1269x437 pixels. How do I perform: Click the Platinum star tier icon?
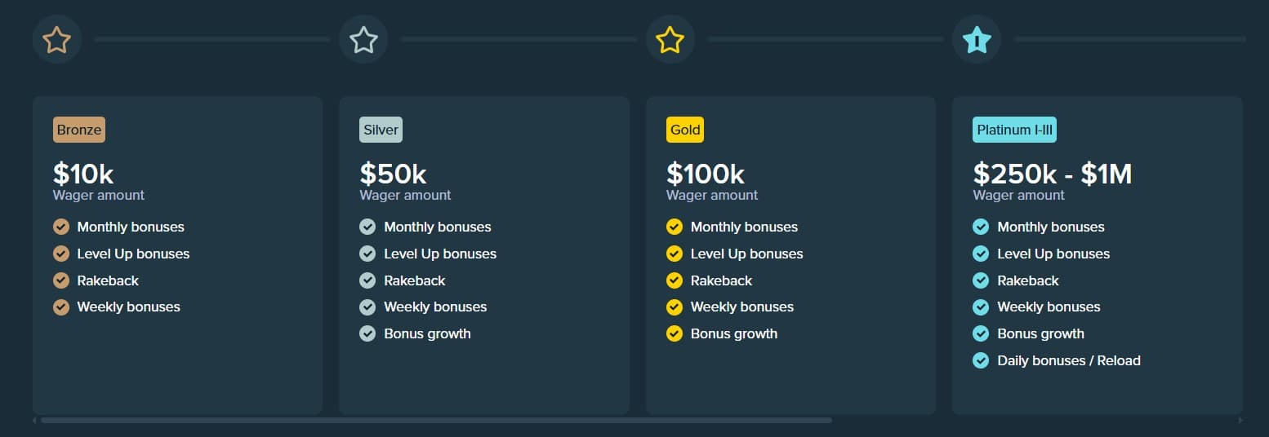977,39
